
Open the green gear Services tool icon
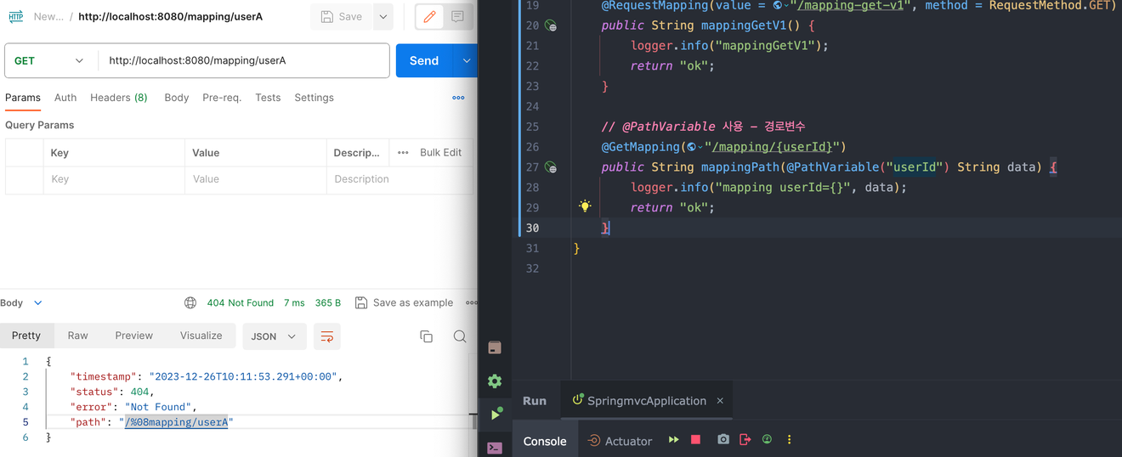pos(495,381)
